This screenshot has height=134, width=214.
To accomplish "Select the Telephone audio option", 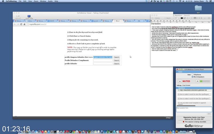I will point(192,75).
